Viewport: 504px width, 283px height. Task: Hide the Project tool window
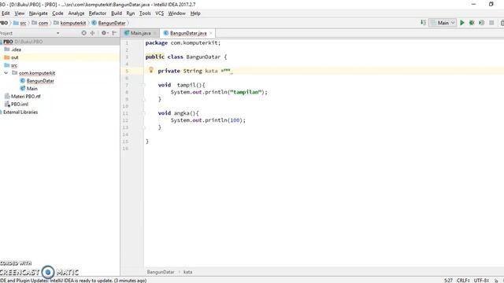[x=114, y=33]
